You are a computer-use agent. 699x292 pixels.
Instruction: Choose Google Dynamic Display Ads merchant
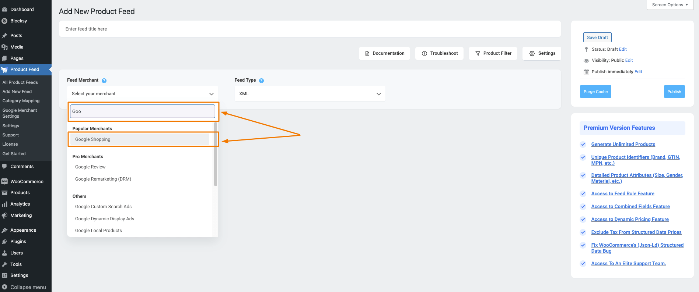105,219
